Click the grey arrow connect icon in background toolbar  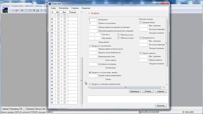[13, 10]
